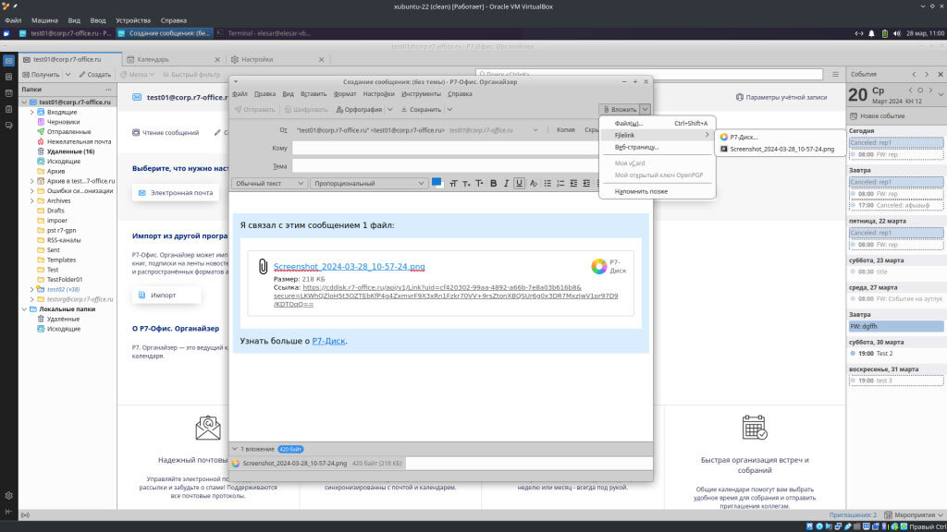This screenshot has height=532, width=947.
Task: Open Calendar icon in left sidebar
Action: coord(8,93)
